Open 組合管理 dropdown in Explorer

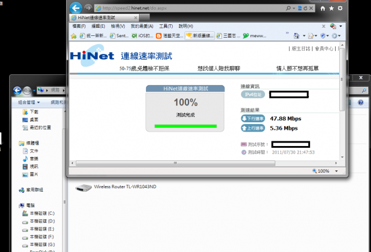tap(29, 103)
